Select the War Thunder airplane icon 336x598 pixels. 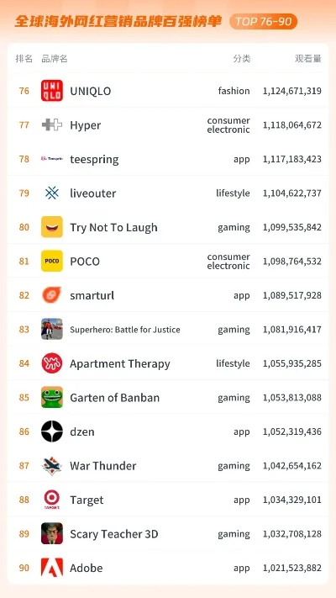point(52,466)
